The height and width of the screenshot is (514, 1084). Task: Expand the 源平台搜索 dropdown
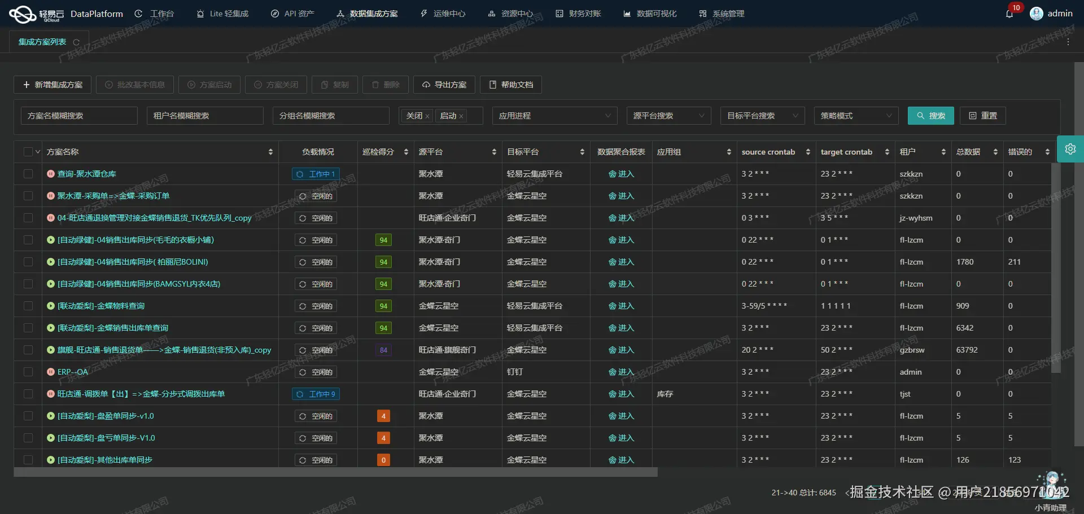pos(668,116)
